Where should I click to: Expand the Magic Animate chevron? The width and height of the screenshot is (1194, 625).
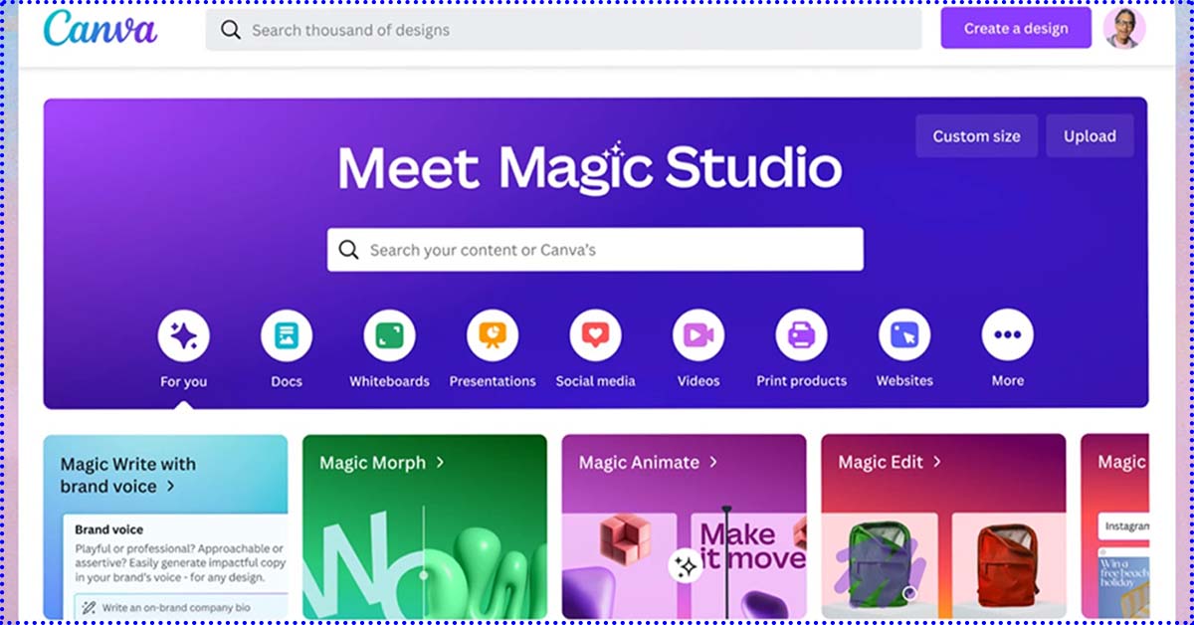[x=712, y=463]
